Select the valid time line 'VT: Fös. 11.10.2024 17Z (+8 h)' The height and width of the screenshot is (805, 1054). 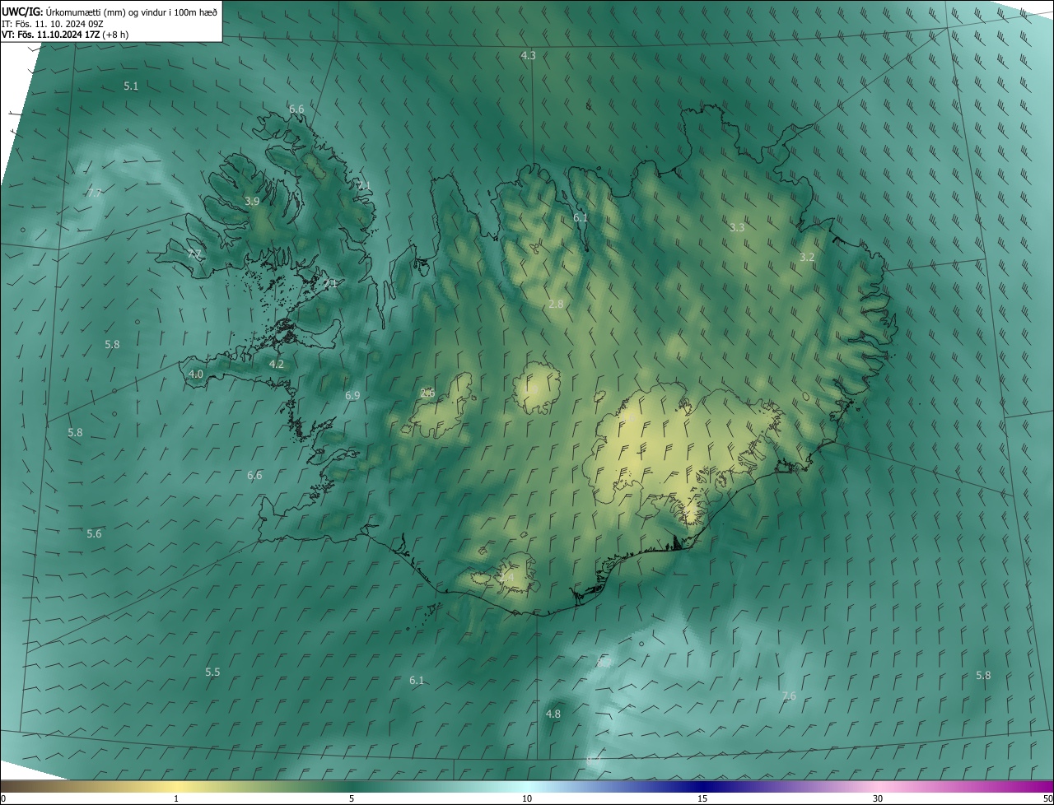coord(65,35)
